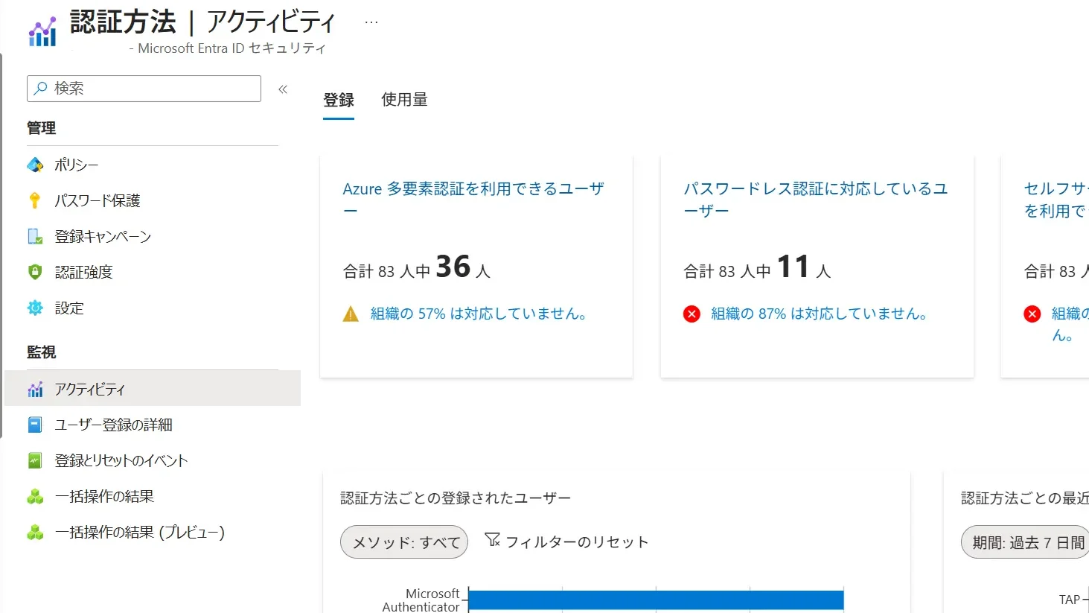Open the メソッド: すべて filter dropdown
Screen dimensions: 1089x613
pos(404,542)
